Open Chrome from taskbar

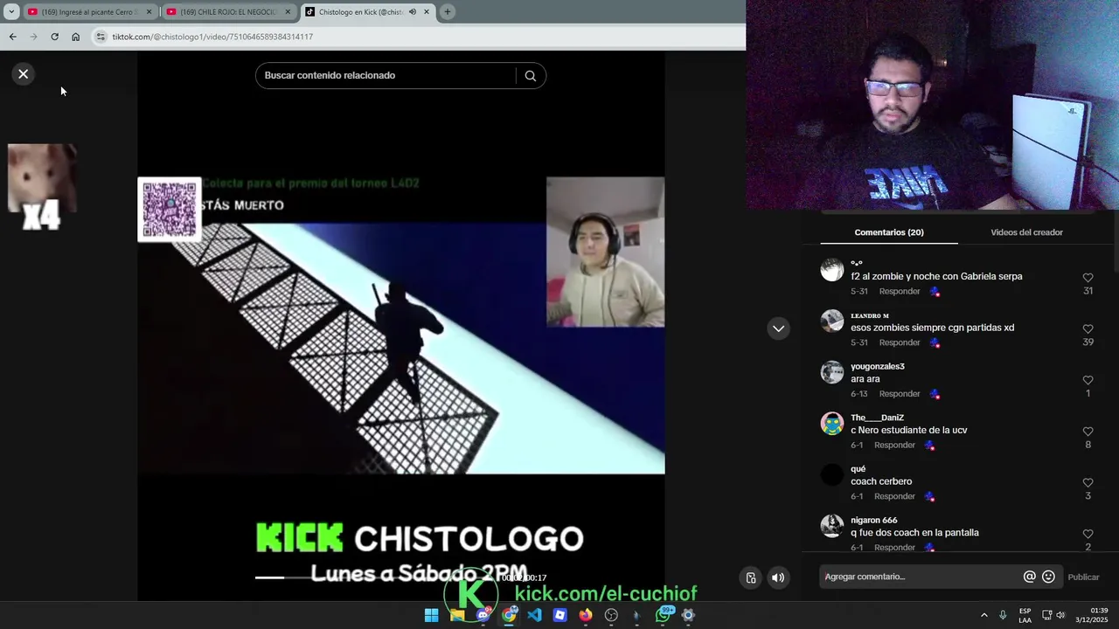tap(509, 615)
